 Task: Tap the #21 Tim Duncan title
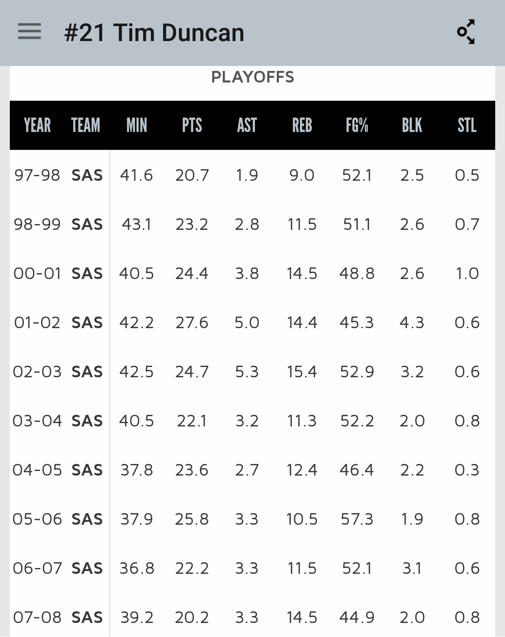pos(154,33)
